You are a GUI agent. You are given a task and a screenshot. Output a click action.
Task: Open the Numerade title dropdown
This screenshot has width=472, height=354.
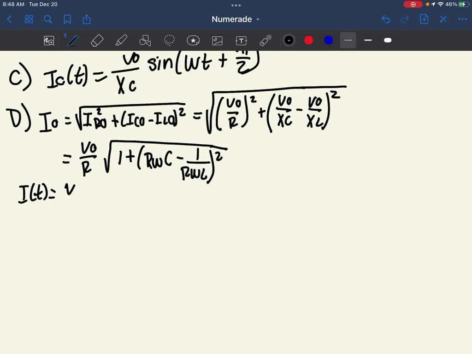click(x=236, y=19)
